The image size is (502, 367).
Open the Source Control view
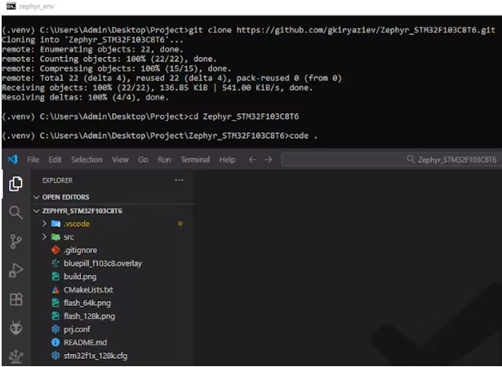16,241
